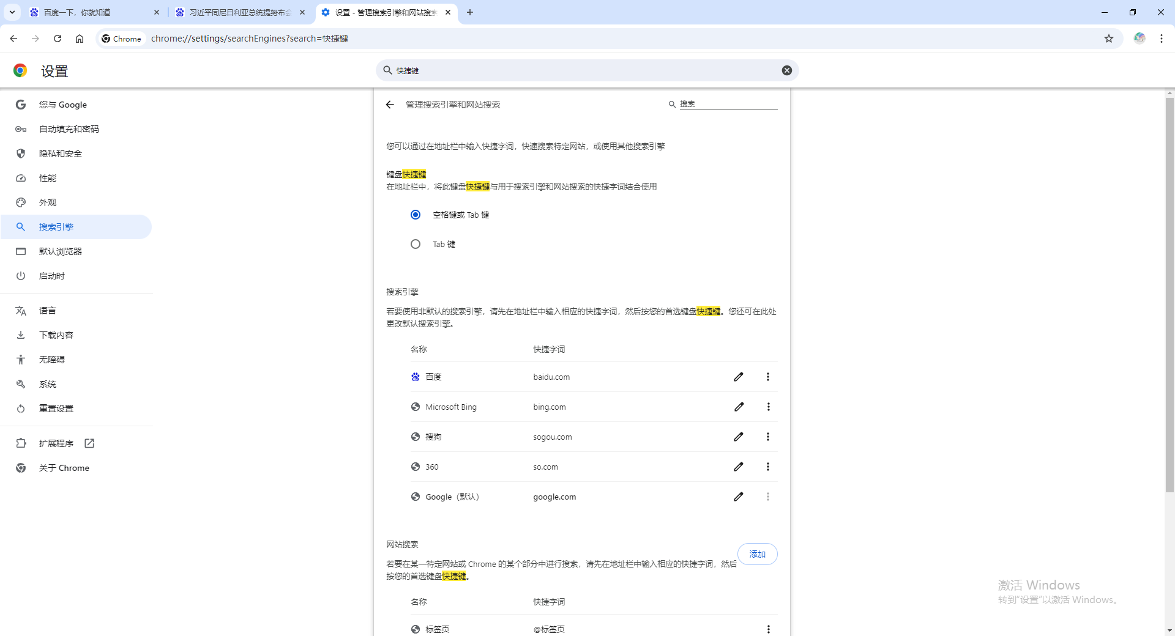This screenshot has width=1175, height=636.
Task: Select the Tab 键 only radio option
Action: click(x=416, y=244)
